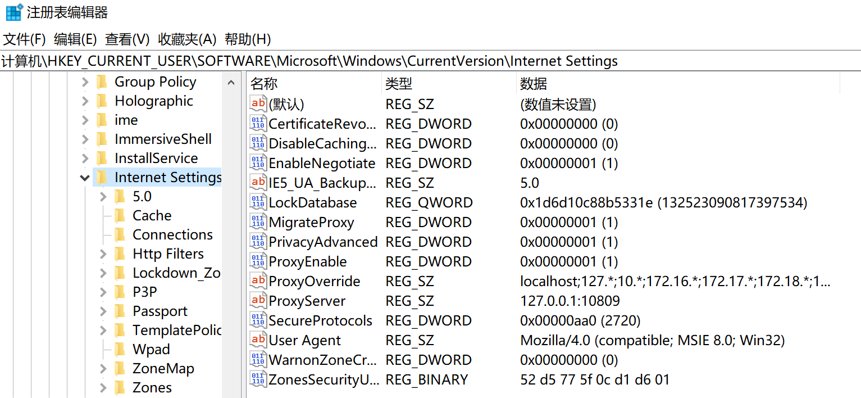This screenshot has height=398, width=861.
Task: Click the Wpad folder icon
Action: (120, 350)
